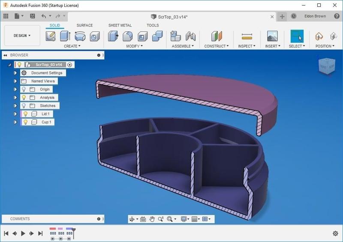Expand the COMMENTS panel plus button
The height and width of the screenshot is (242, 343).
point(99,219)
